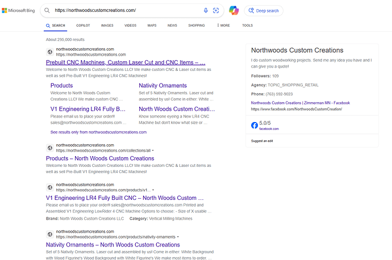This screenshot has height=260, width=392.
Task: Switch to the Maps tab
Action: coord(152,26)
